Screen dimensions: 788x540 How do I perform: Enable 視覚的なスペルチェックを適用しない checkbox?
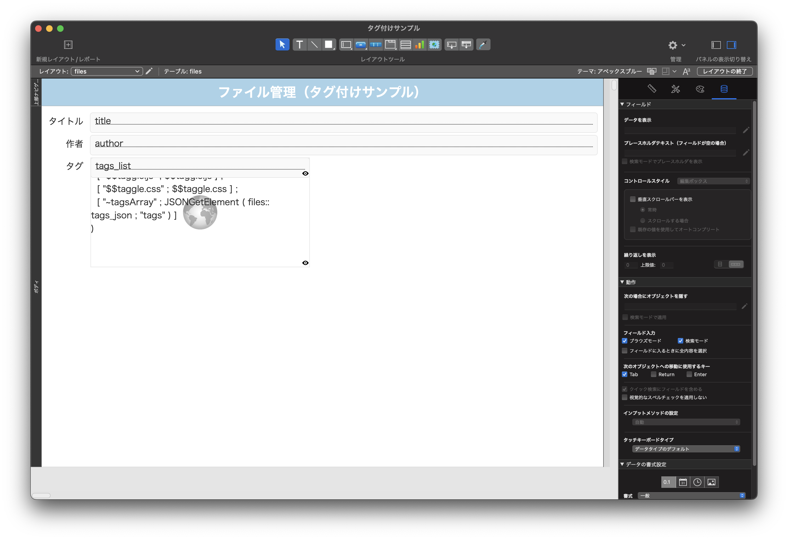click(625, 397)
